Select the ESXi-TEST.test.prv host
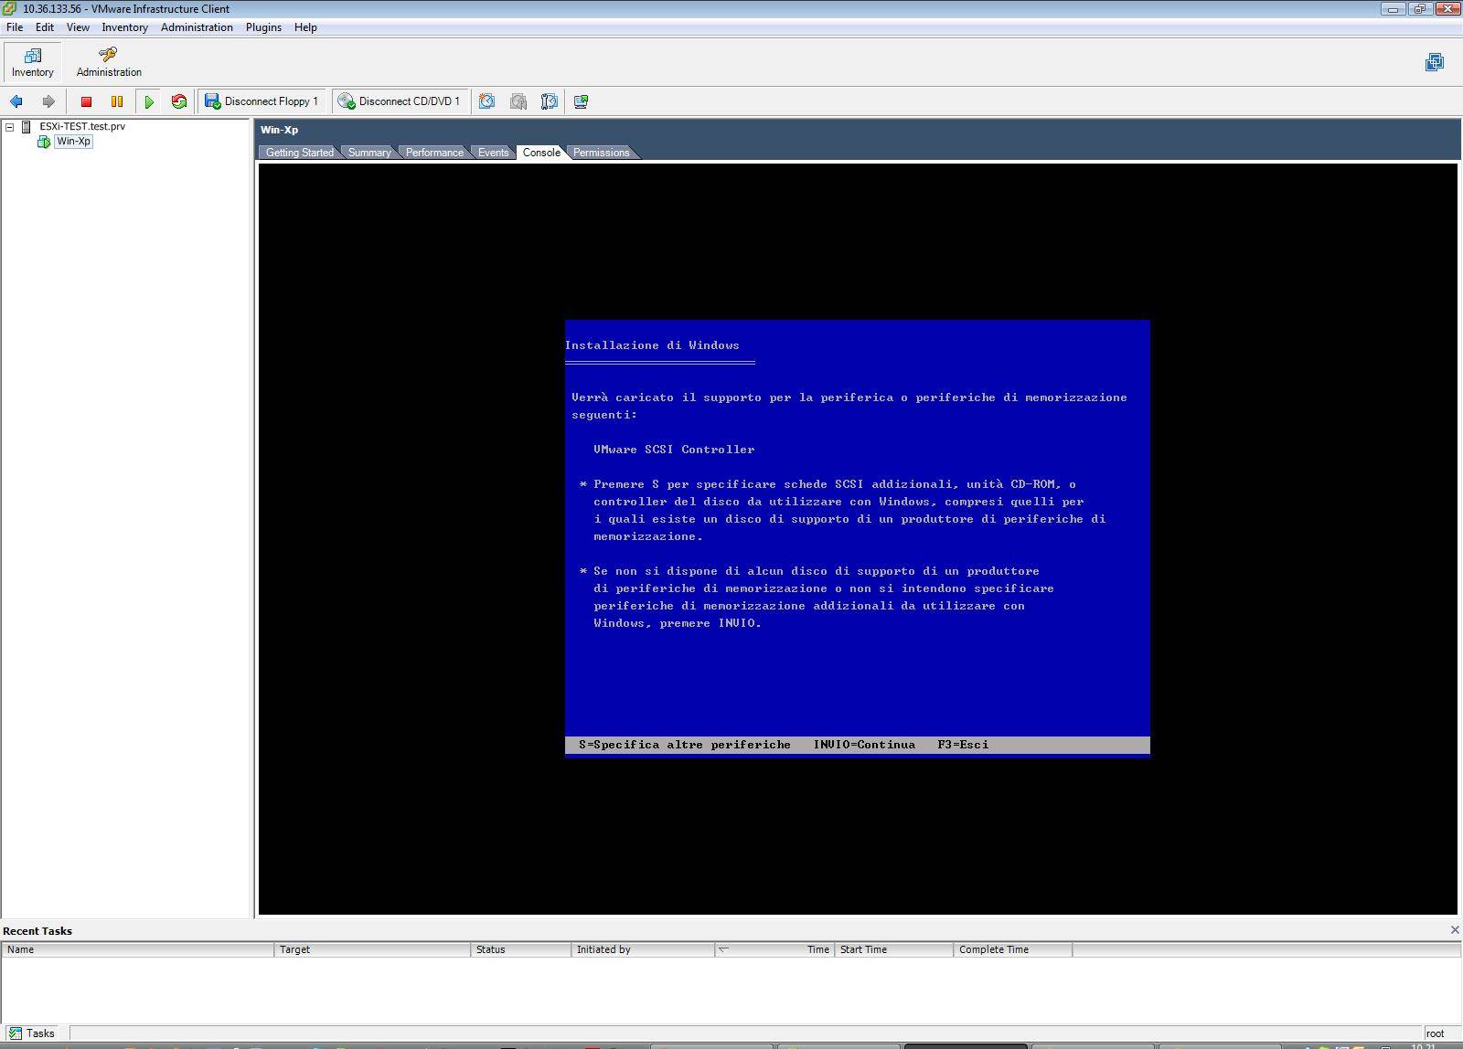This screenshot has width=1463, height=1049. click(82, 127)
